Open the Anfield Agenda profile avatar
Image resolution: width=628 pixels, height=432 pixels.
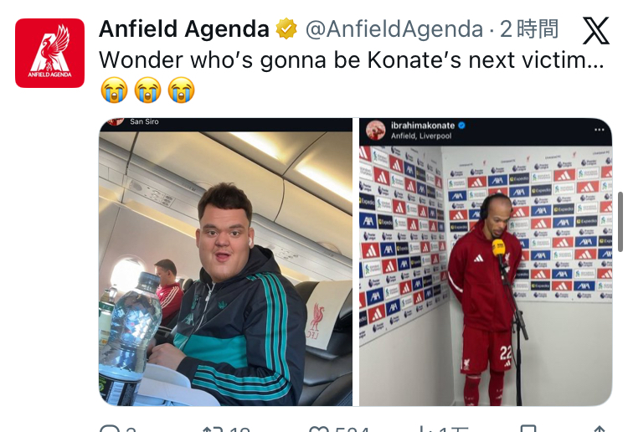tap(49, 53)
